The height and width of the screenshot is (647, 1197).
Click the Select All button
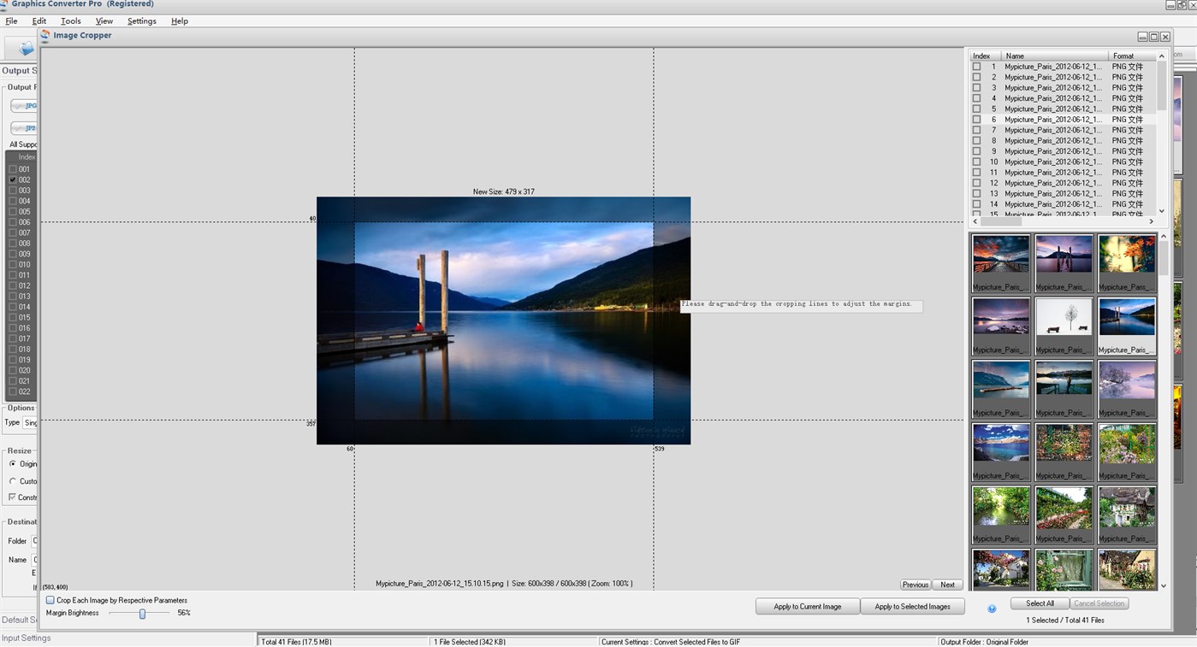click(1038, 603)
